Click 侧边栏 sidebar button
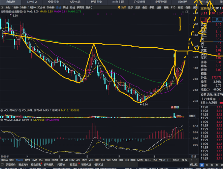Image resolution: width=223 pixels, height=169 pixels. [194, 165]
